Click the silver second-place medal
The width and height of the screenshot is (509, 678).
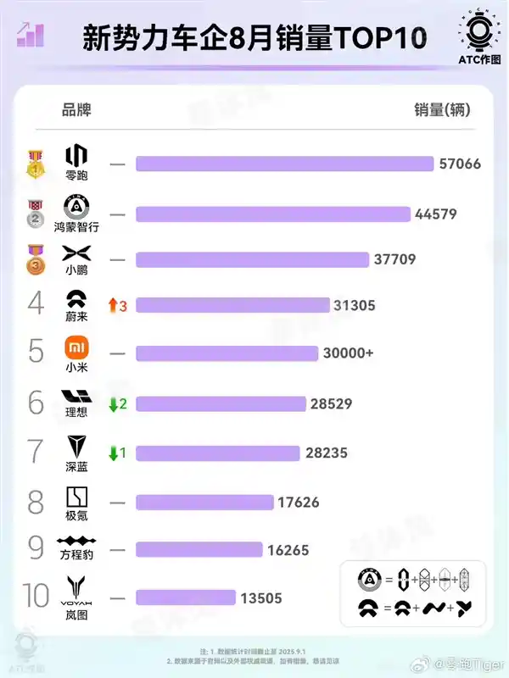tap(36, 213)
